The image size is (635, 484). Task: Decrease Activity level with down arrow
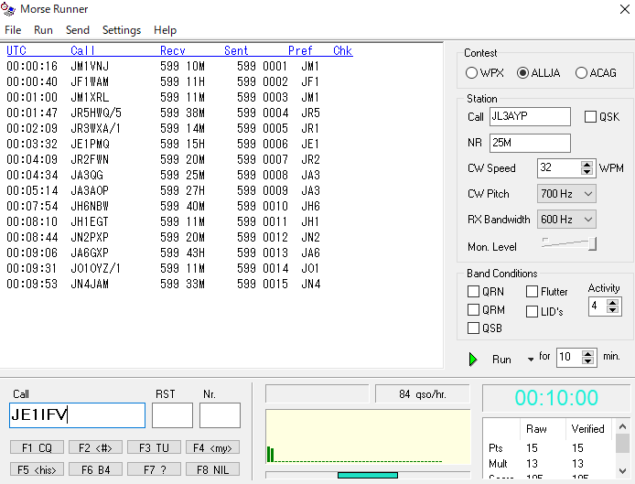point(612,310)
